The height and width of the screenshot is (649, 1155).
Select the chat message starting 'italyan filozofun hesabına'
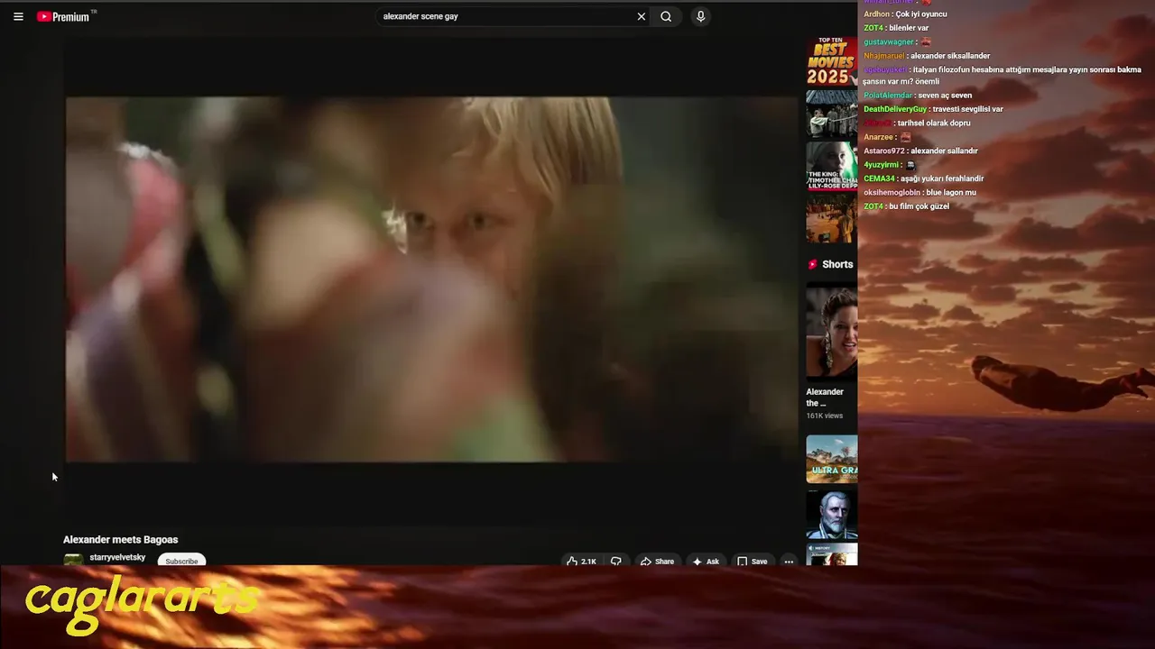pyautogui.click(x=1003, y=76)
